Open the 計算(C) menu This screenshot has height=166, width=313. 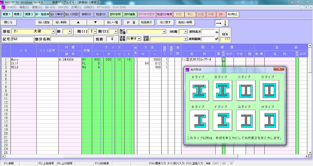[x=76, y=7]
